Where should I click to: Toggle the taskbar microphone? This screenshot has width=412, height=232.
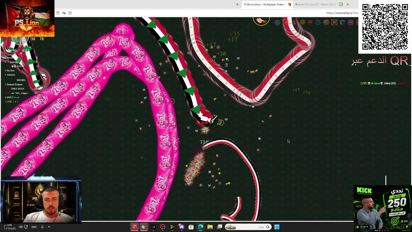click(x=42, y=227)
